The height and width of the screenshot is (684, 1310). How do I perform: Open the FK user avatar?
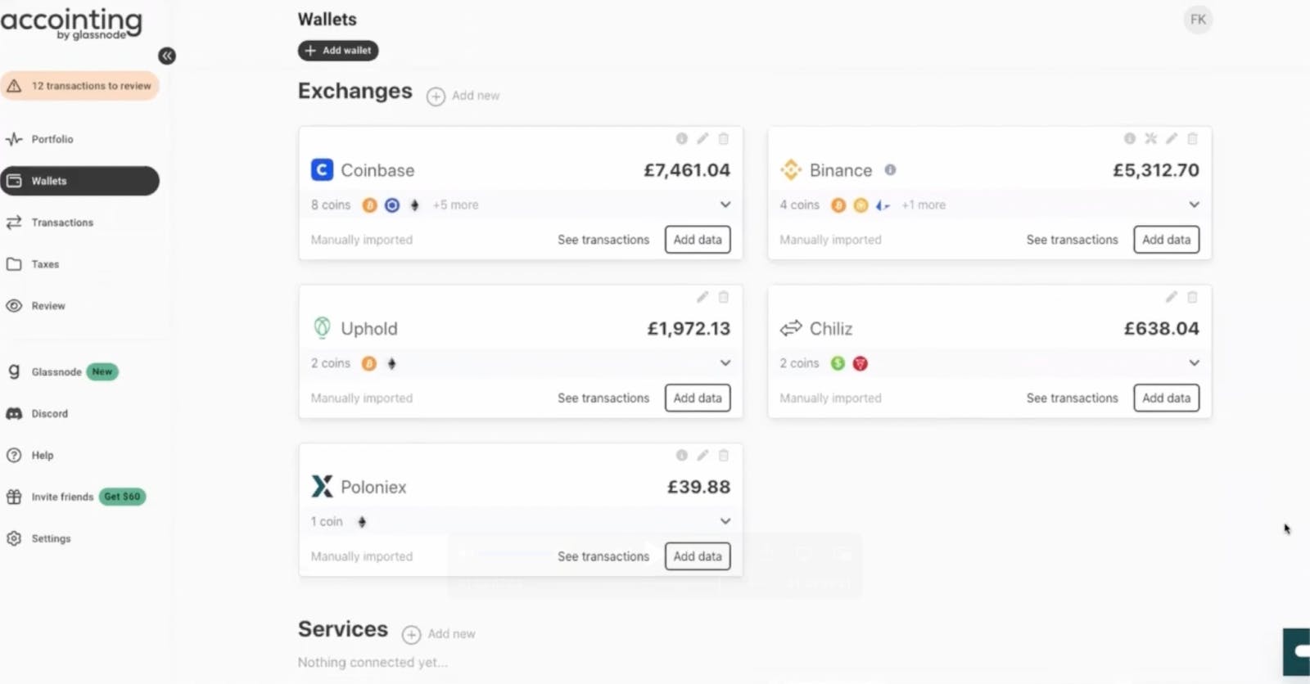click(1198, 20)
